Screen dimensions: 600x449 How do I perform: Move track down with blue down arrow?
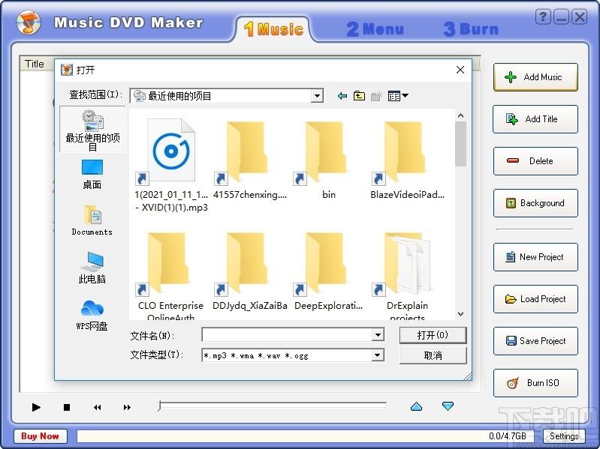click(x=448, y=406)
